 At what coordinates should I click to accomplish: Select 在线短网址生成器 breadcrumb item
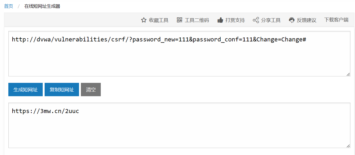point(42,6)
